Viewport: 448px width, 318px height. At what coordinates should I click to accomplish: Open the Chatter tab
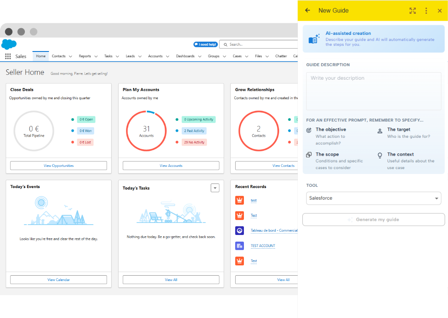[281, 56]
